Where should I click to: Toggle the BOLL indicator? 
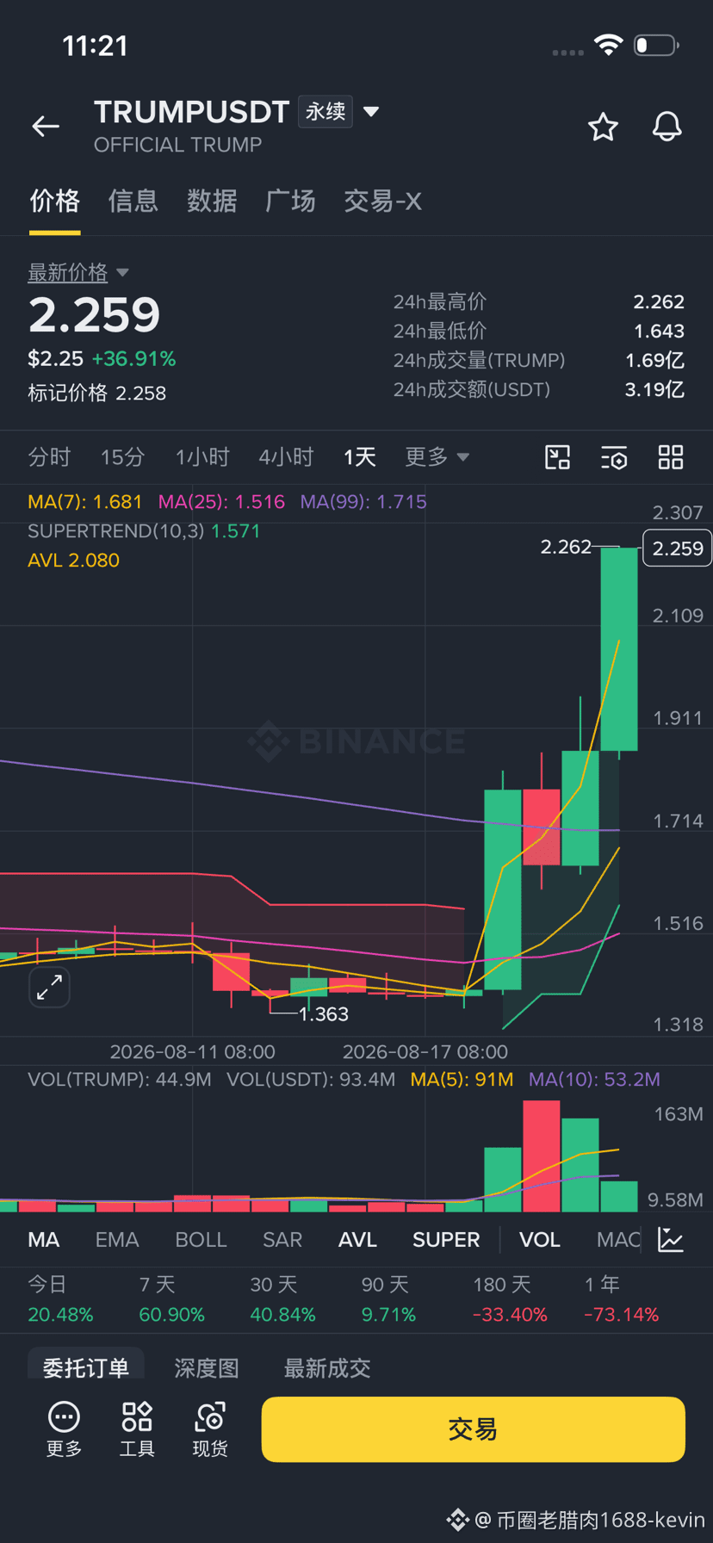click(201, 1240)
